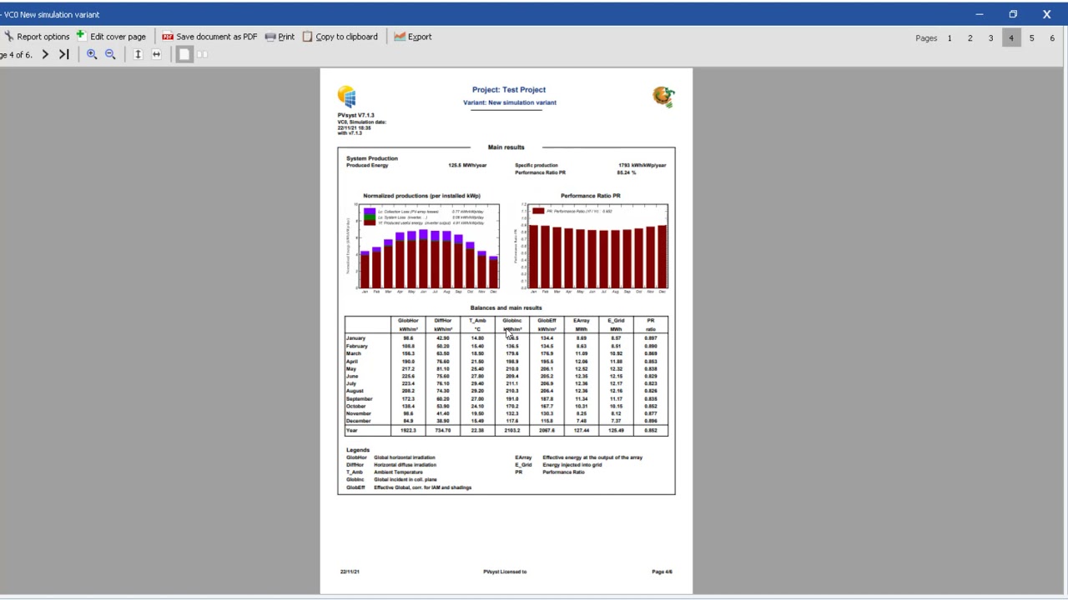The image size is (1068, 600).
Task: Fit page height icon
Action: click(138, 55)
